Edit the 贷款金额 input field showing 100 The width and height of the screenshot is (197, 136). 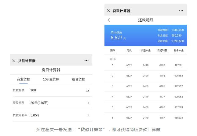point(33,90)
